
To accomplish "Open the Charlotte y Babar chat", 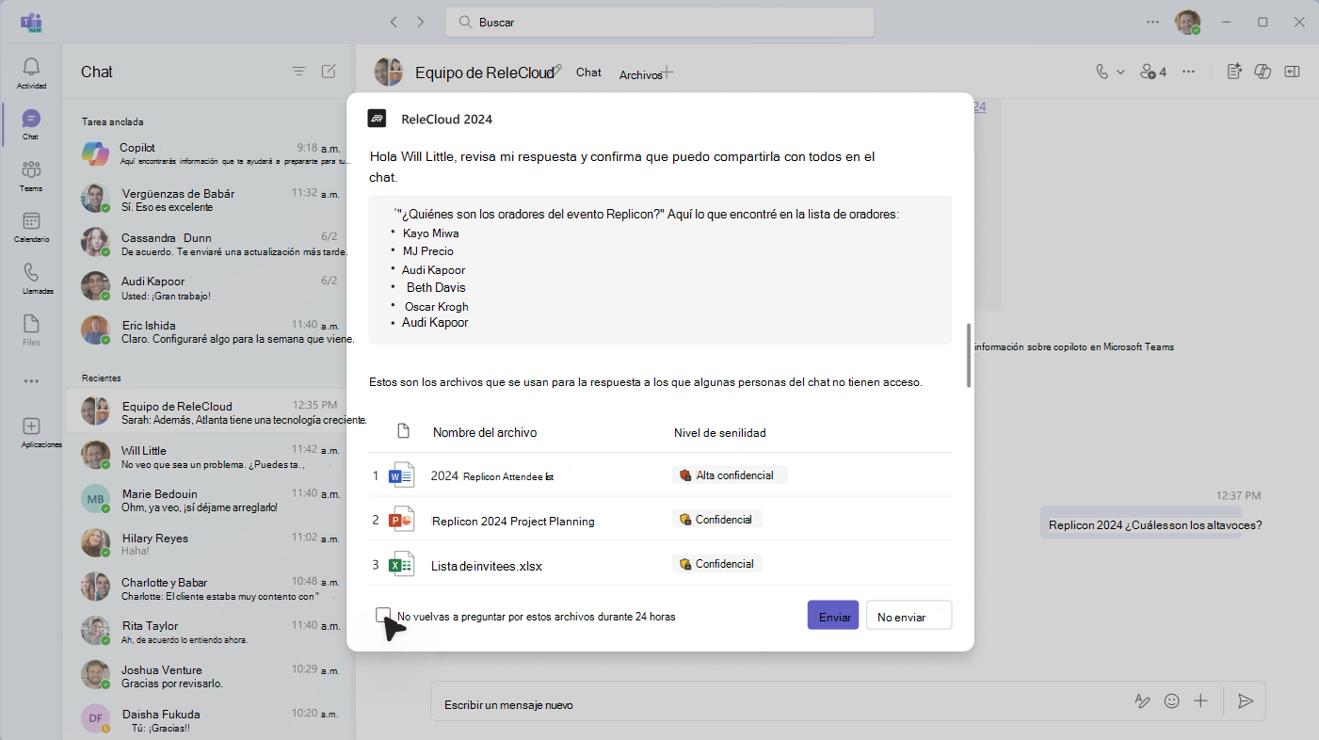I will (209, 588).
